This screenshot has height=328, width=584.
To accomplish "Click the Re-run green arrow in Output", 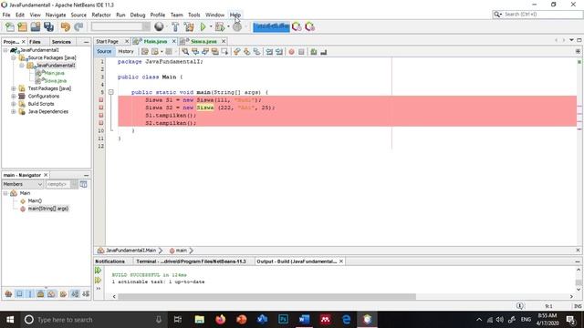I will point(99,271).
